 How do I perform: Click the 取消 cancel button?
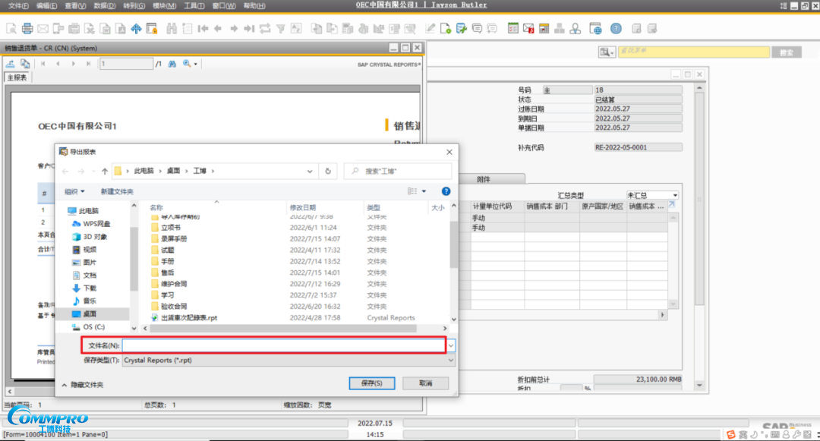tap(425, 383)
